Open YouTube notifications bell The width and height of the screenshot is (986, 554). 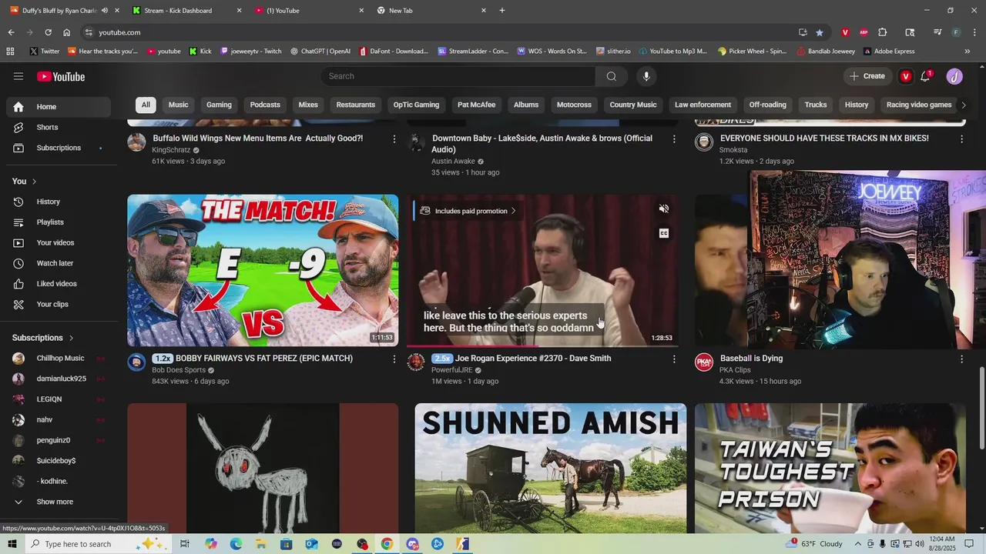(x=926, y=76)
